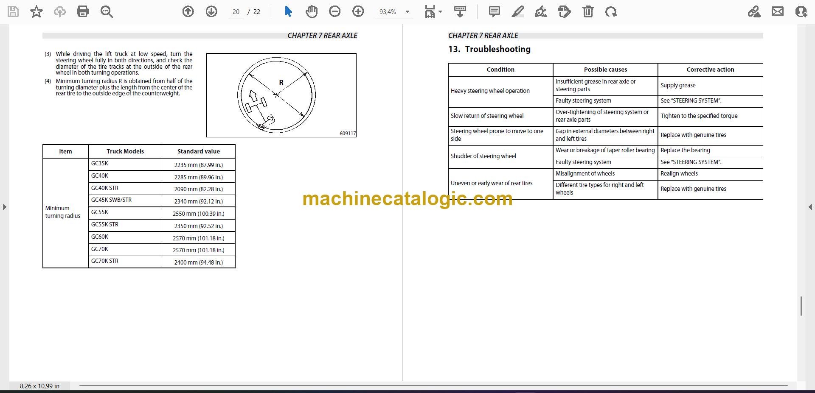Screen dimensions: 815x393
Task: Activate the hand pan tool
Action: pyautogui.click(x=312, y=11)
